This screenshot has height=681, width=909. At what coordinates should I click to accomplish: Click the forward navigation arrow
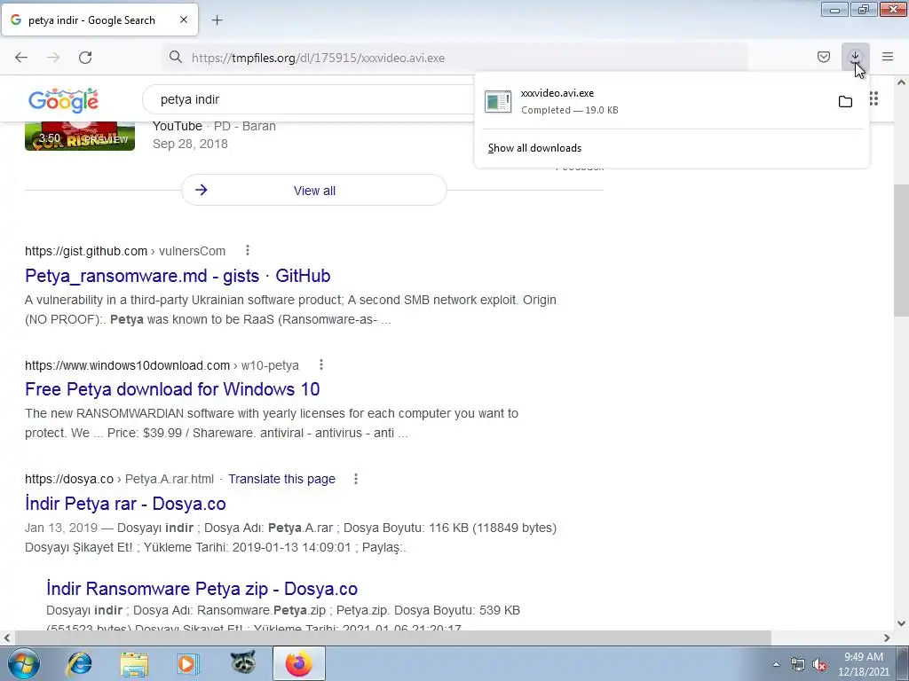pyautogui.click(x=53, y=58)
